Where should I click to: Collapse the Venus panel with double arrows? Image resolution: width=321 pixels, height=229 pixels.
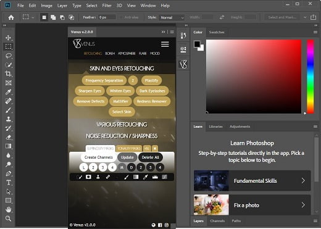[163, 32]
